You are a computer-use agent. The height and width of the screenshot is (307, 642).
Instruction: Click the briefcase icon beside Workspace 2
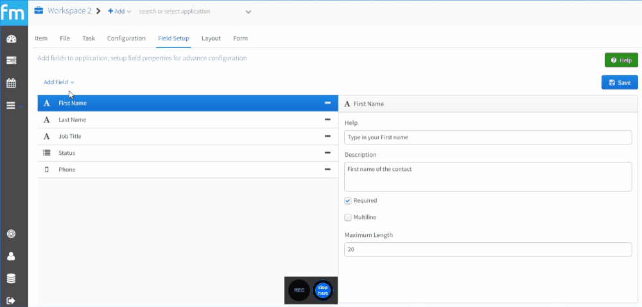pos(39,11)
